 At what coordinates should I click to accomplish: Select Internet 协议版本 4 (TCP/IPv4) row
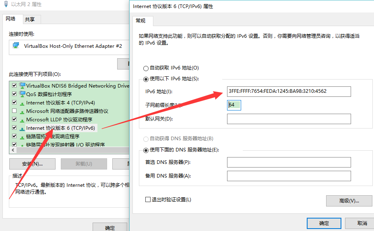(x=60, y=103)
